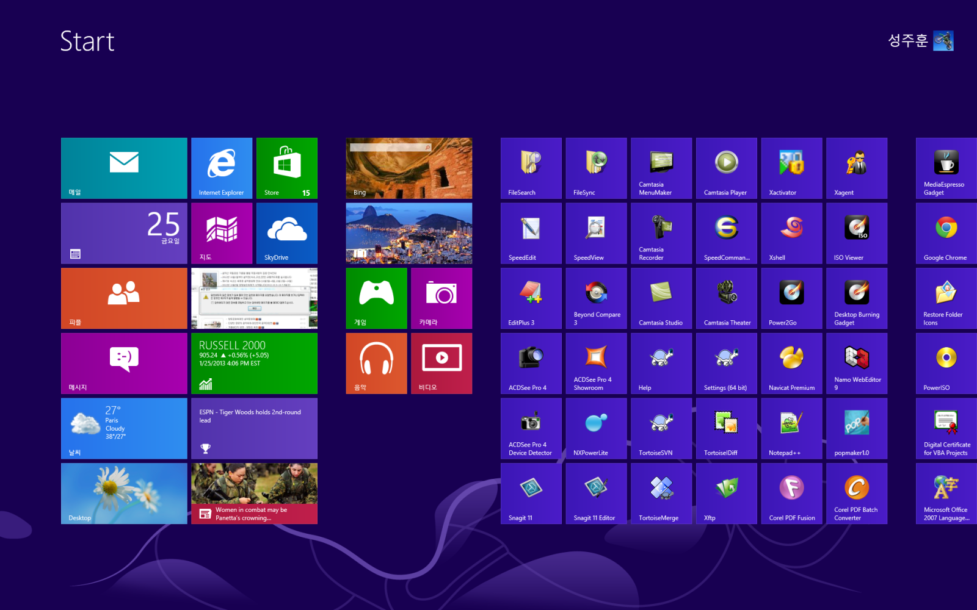Open Digital Certificate for VBA Projects
This screenshot has width=977, height=610.
point(946,429)
